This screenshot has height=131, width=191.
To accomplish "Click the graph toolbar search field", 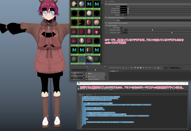I will pyautogui.click(x=173, y=68).
